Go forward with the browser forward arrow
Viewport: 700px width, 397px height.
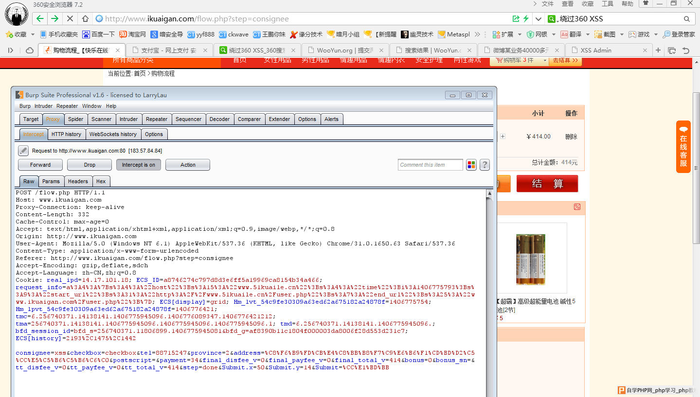(x=54, y=18)
